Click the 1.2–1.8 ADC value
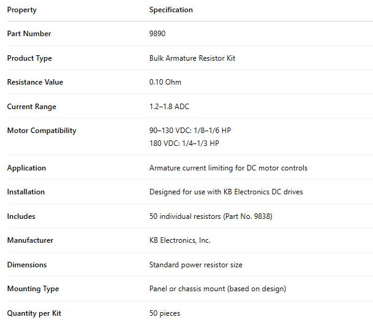Image resolution: width=373 pixels, height=328 pixels. (x=170, y=107)
